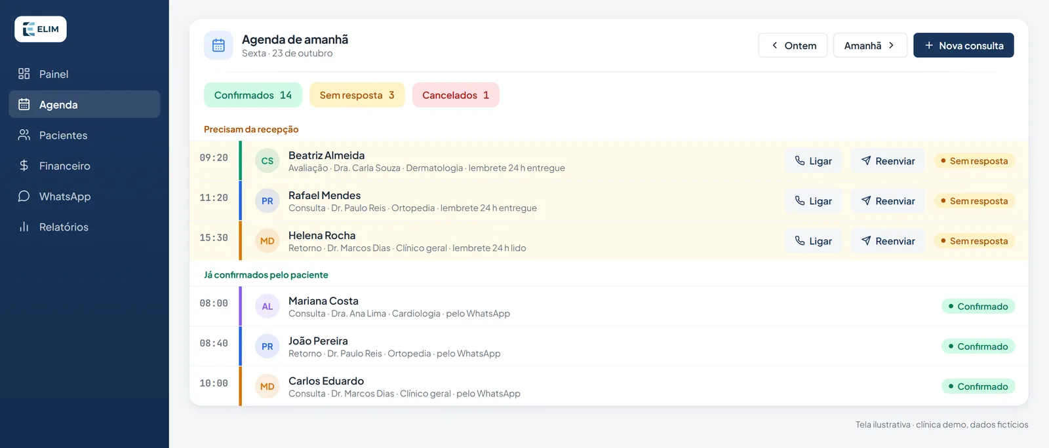
Task: Create a Nova consulta
Action: pos(964,45)
